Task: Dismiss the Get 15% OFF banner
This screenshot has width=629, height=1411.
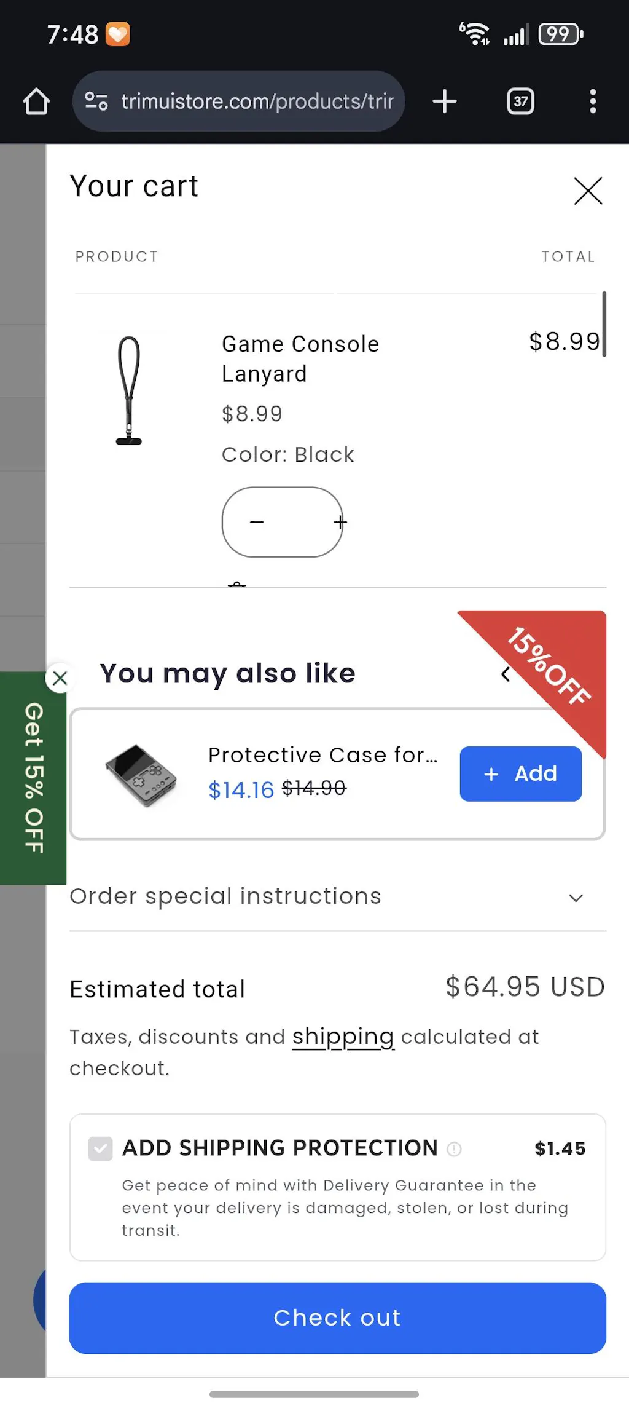Action: point(60,678)
